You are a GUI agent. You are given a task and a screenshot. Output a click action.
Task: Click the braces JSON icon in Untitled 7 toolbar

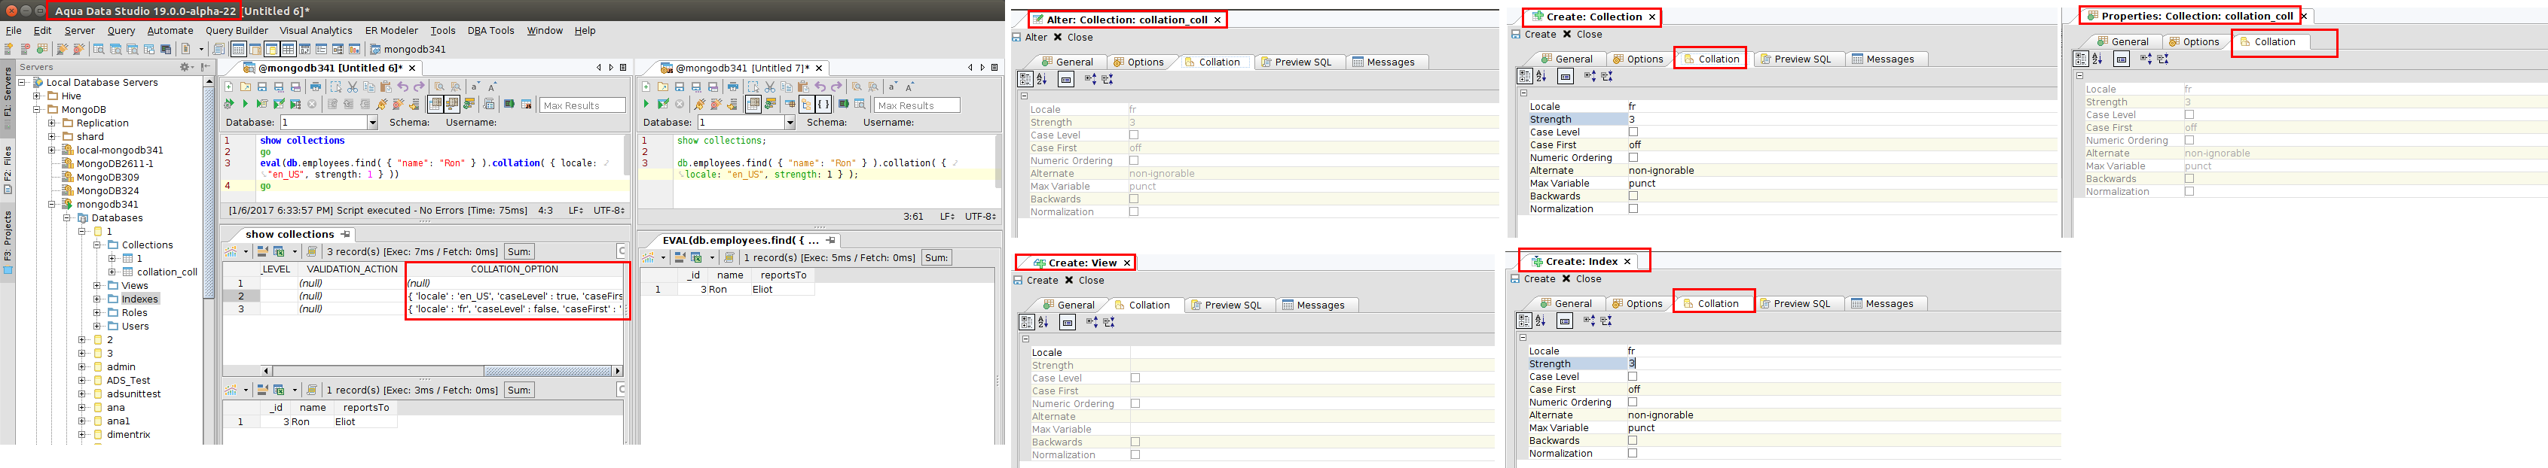(823, 104)
